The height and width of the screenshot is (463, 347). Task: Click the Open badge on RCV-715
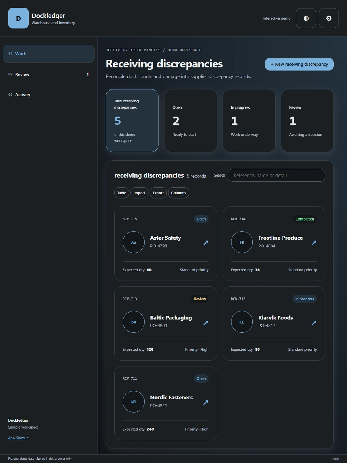coord(201,219)
